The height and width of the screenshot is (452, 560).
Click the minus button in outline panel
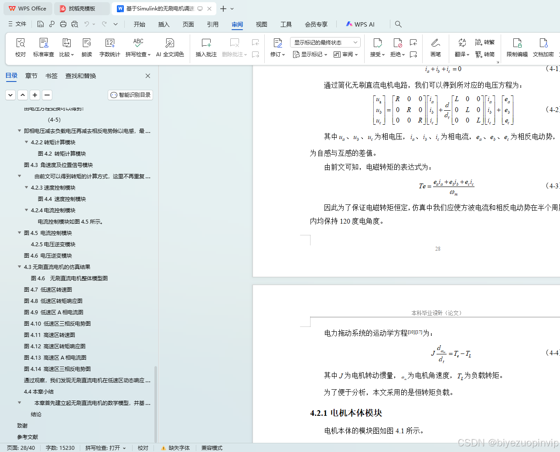pyautogui.click(x=47, y=95)
